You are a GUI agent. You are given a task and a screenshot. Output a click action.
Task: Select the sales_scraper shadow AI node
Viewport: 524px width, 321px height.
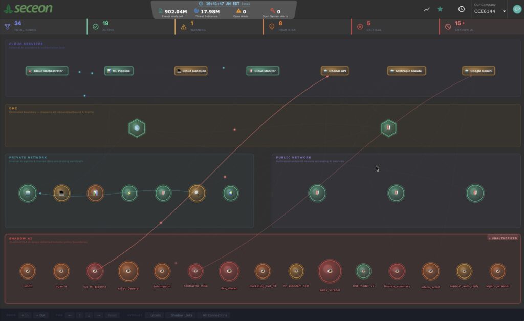(330, 271)
